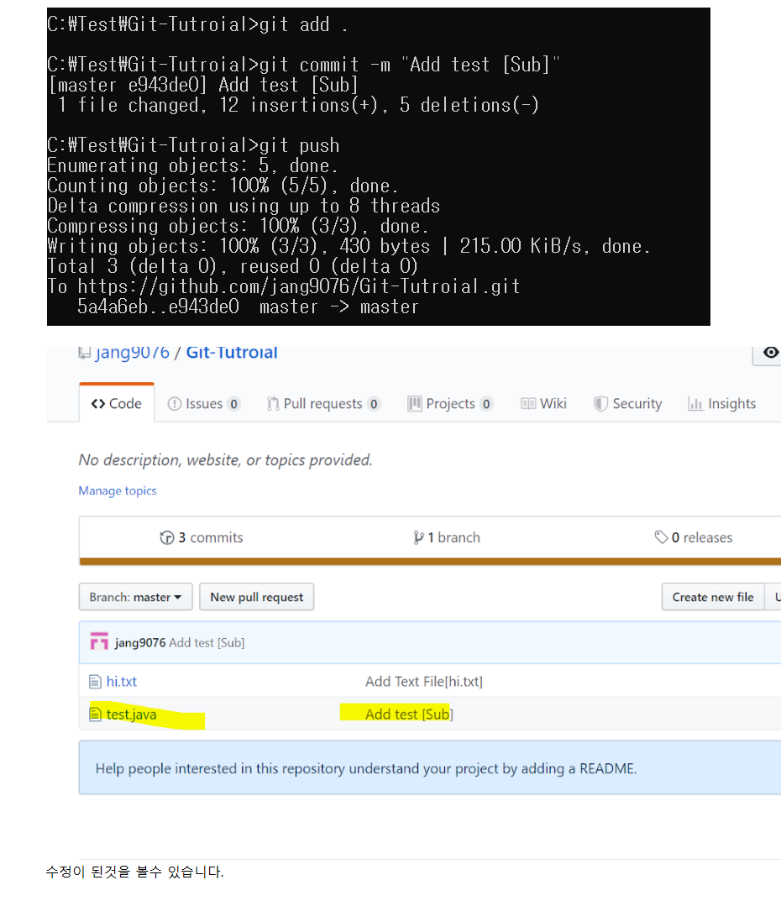
Task: Click the branch fork icon
Action: 418,538
